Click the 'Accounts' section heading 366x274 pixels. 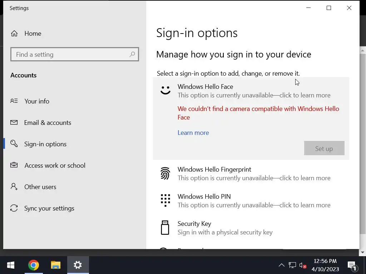(x=24, y=75)
